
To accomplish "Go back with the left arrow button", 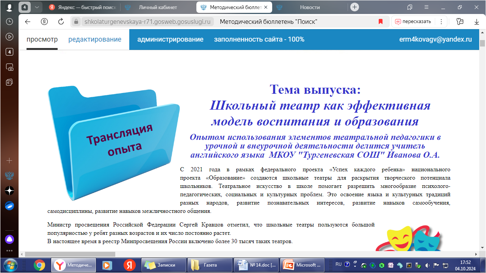I will pyautogui.click(x=27, y=22).
